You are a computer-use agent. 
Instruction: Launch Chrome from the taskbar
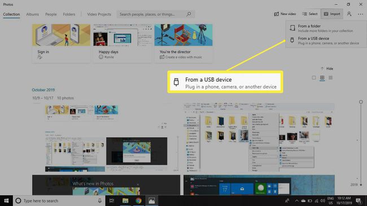pos(138,200)
